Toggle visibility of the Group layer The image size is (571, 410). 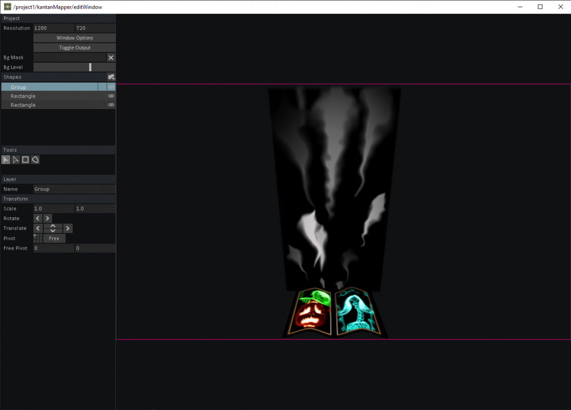[x=111, y=87]
